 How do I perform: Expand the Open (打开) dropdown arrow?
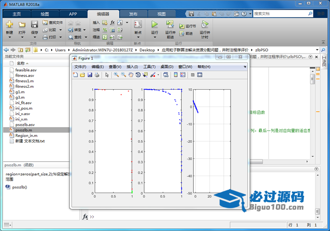click(x=22, y=37)
